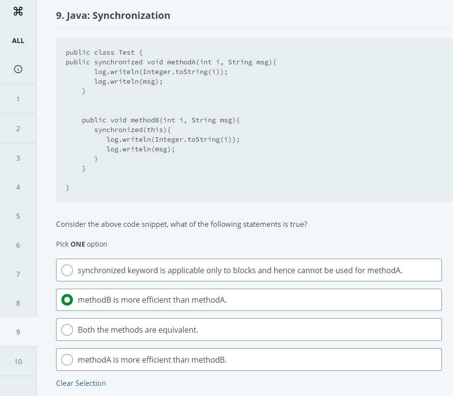The width and height of the screenshot is (453, 396).
Task: Choose 'Both the methods are equivalent' radio
Action: (67, 330)
